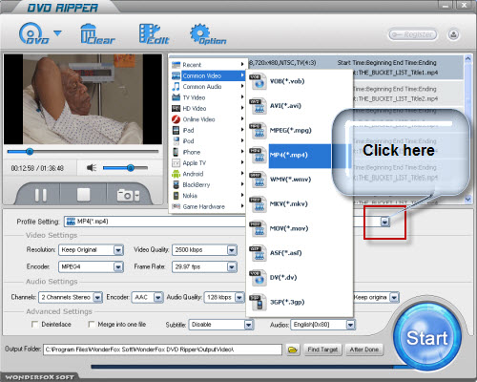Open the Option gear settings

(208, 33)
